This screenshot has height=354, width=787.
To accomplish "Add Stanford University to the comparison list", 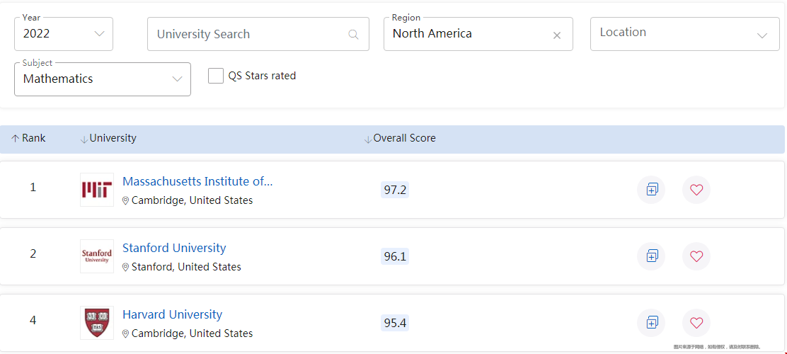I will (x=651, y=256).
